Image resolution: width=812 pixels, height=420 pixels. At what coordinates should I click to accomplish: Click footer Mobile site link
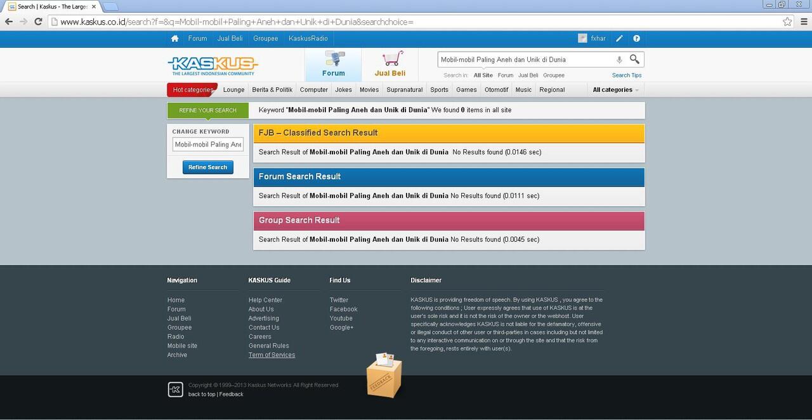[x=182, y=346]
